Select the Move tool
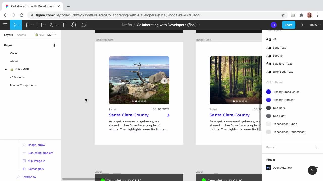323x181 pixels. 15,25
